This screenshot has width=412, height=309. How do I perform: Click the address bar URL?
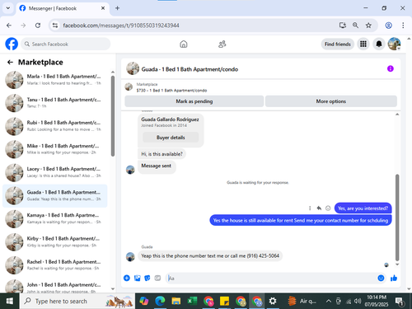pyautogui.click(x=121, y=26)
